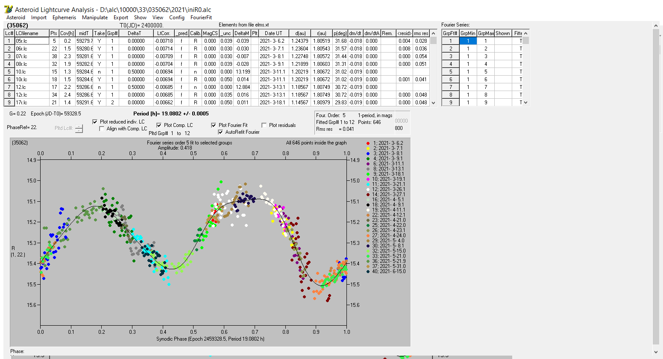Click the Period [h]= 19.0802 text
Viewport: 663px width, 359px height.
[x=171, y=114]
